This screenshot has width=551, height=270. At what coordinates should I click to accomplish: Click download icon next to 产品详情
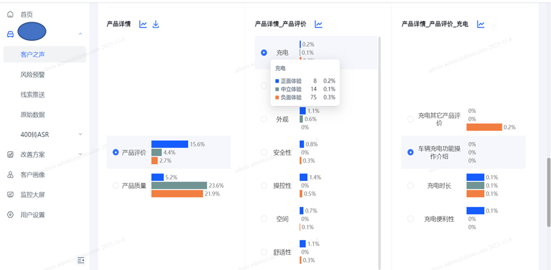click(156, 24)
